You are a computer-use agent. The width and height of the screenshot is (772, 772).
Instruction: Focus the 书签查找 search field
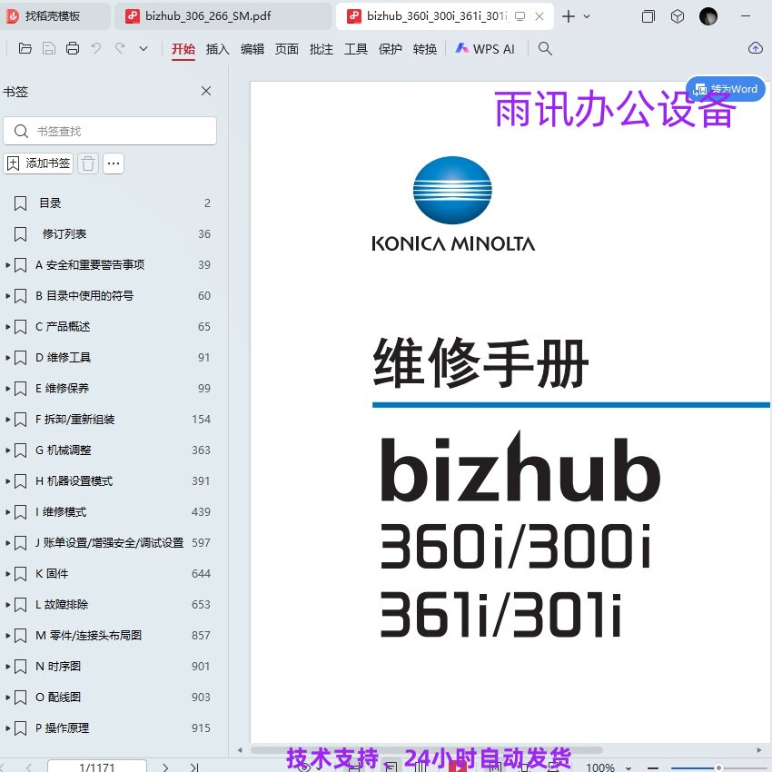pyautogui.click(x=110, y=131)
